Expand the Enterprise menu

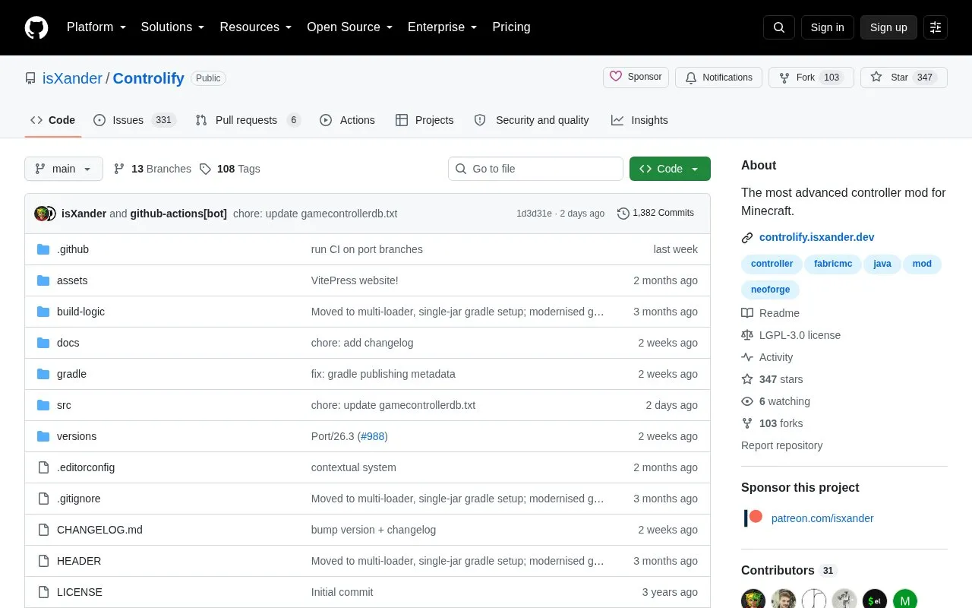443,27
